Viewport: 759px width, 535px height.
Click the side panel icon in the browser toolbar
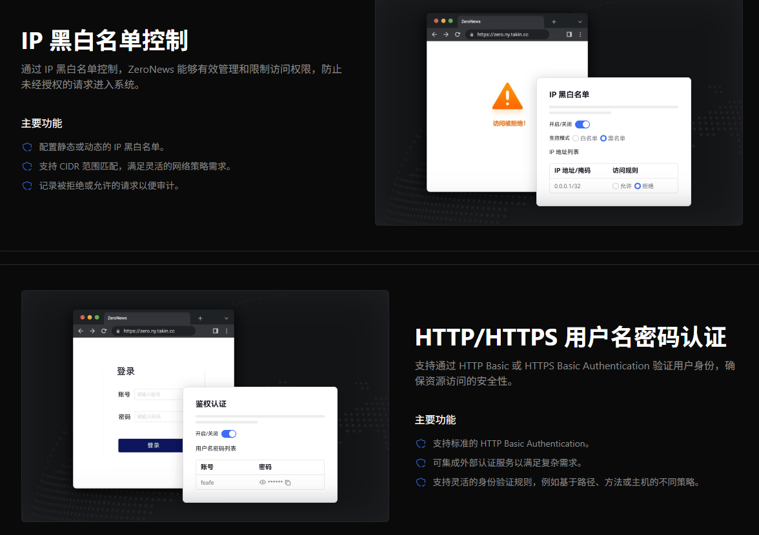(569, 34)
